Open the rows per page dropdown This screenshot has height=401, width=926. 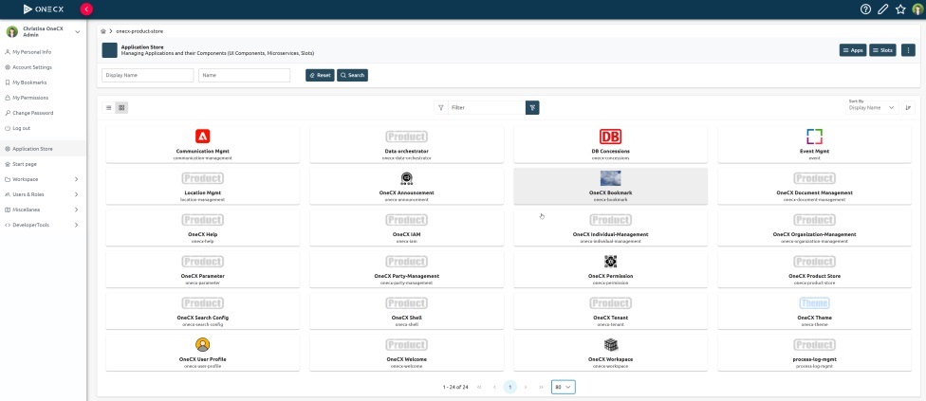tap(564, 387)
